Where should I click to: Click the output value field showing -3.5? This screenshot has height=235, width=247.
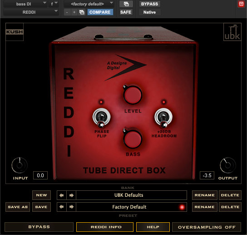[x=207, y=175]
